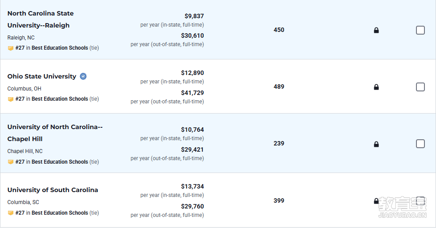Click verified badge next to Ohio State University
The image size is (436, 228).
(x=83, y=76)
